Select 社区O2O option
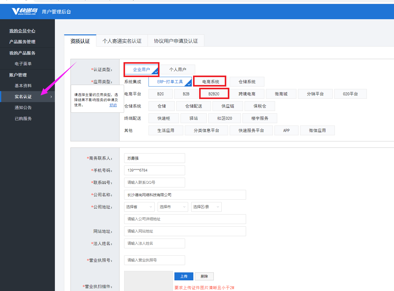The image size is (394, 291). 224,118
